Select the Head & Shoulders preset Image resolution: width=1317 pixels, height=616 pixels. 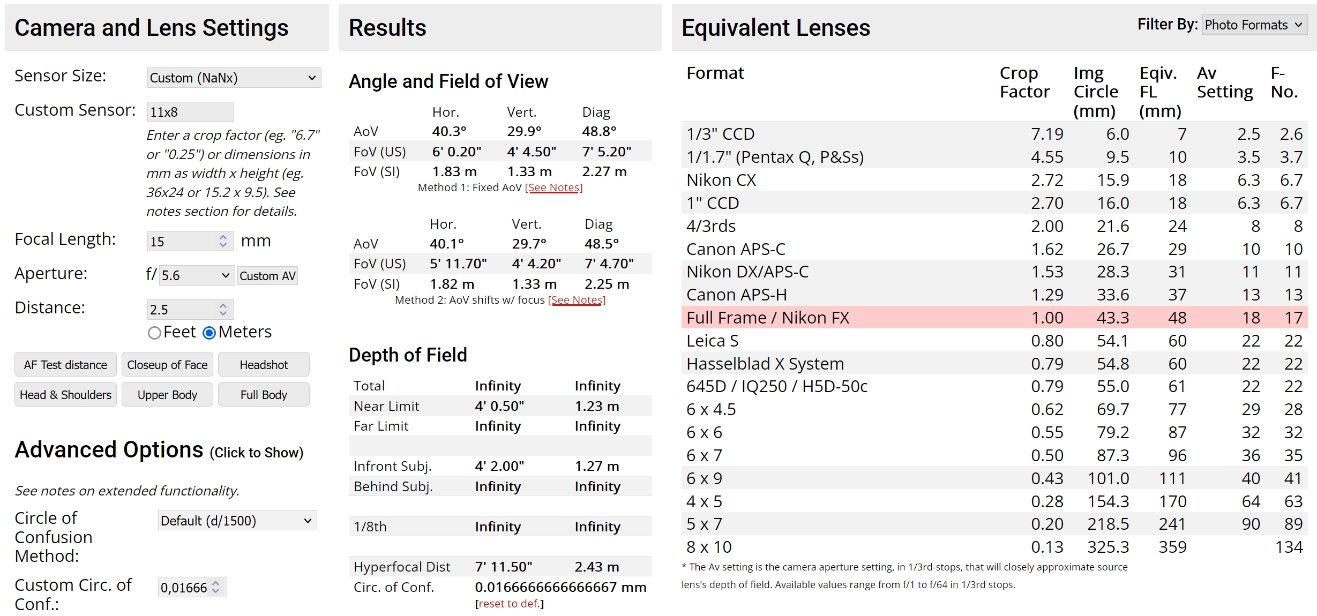tap(65, 395)
